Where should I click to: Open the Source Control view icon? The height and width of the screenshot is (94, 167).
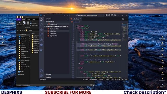click(x=41, y=30)
